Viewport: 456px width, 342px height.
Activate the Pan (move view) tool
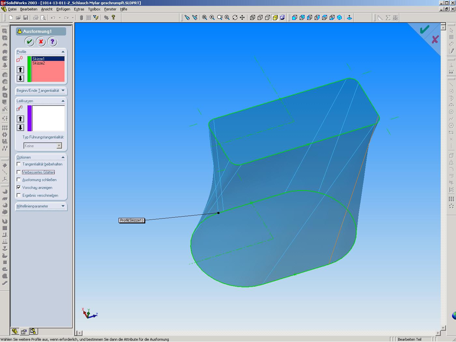tap(242, 18)
